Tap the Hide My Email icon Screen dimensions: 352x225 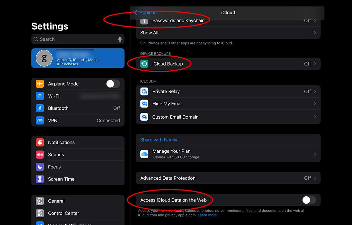tap(144, 104)
